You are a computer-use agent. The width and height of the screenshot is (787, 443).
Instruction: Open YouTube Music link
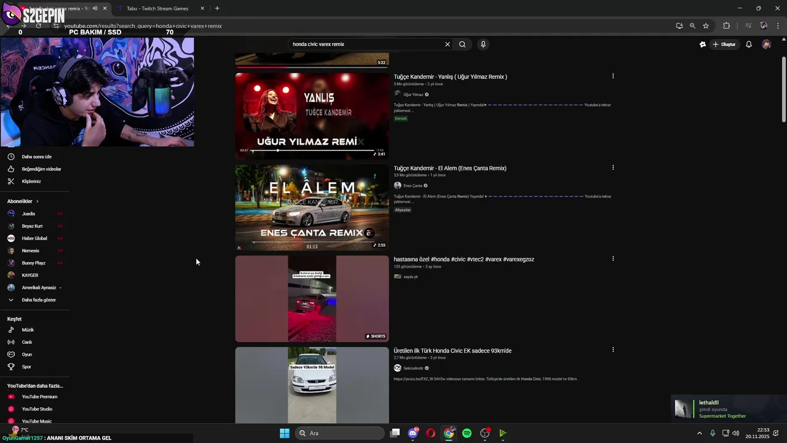36,421
